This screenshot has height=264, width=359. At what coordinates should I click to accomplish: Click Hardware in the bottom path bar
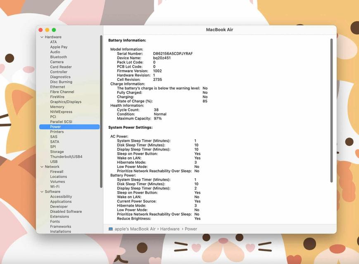pyautogui.click(x=170, y=229)
